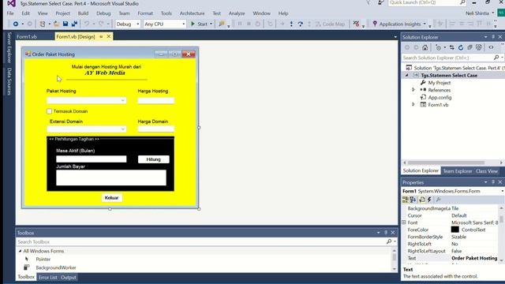Click the Properties page icon in Properties toolbar

coord(422,200)
